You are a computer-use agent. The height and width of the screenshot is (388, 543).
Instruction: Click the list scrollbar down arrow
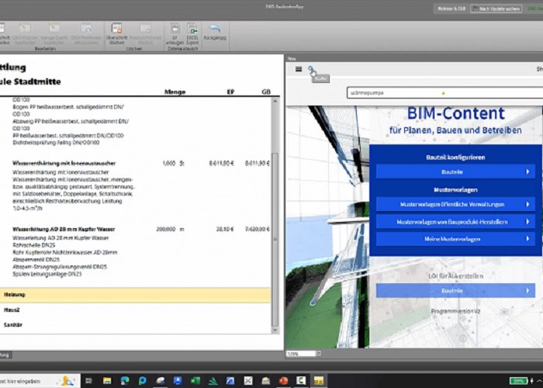tap(275, 330)
